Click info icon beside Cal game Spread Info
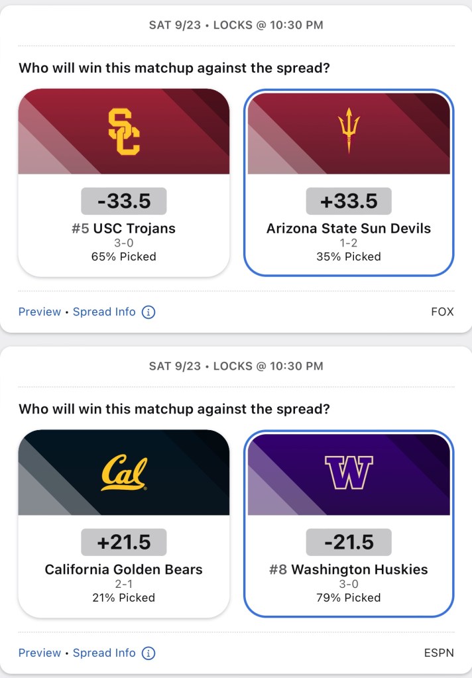The width and height of the screenshot is (472, 678). [148, 653]
